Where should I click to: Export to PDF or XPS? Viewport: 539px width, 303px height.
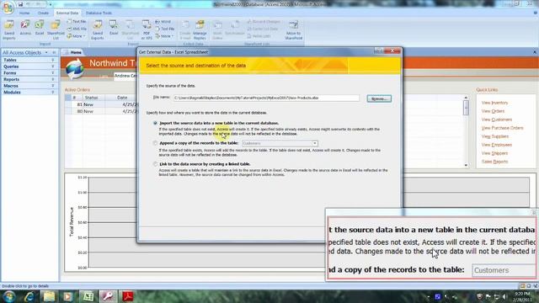click(x=147, y=30)
